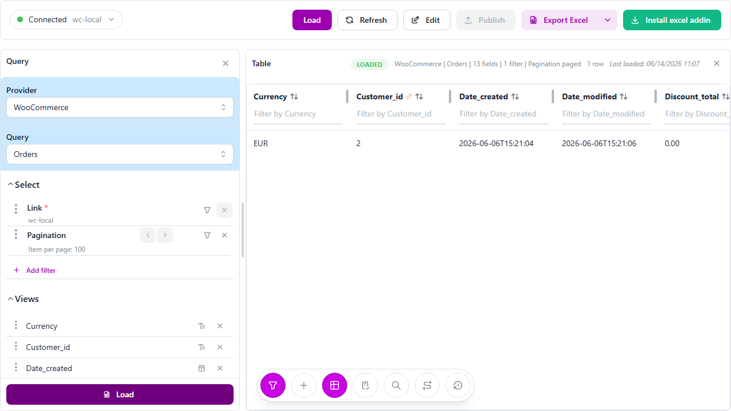Screen dimensions: 731x411
Task: Open the route/flow icon in bottom toolbar
Action: coord(427,385)
